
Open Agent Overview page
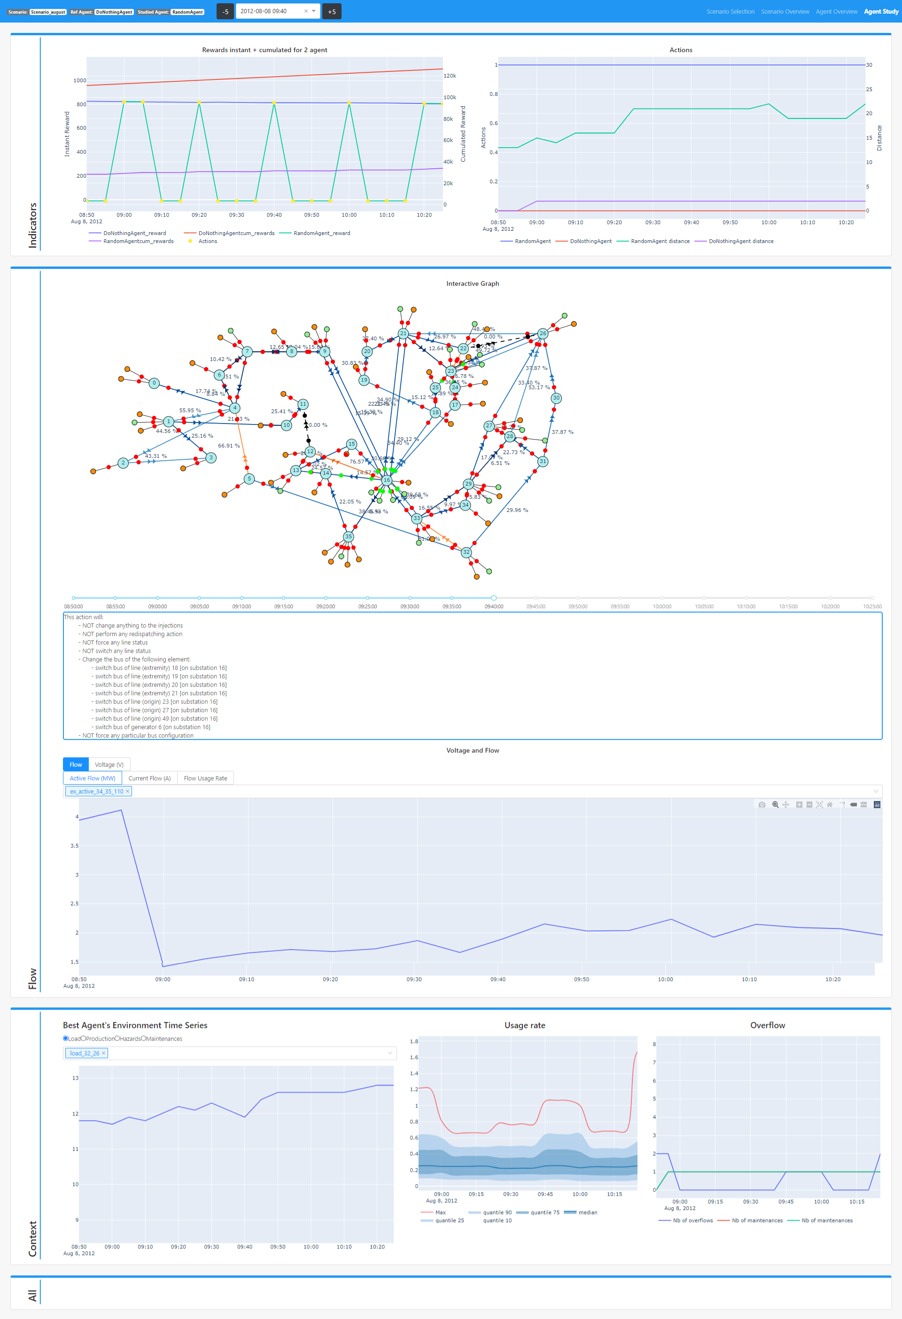(x=837, y=11)
